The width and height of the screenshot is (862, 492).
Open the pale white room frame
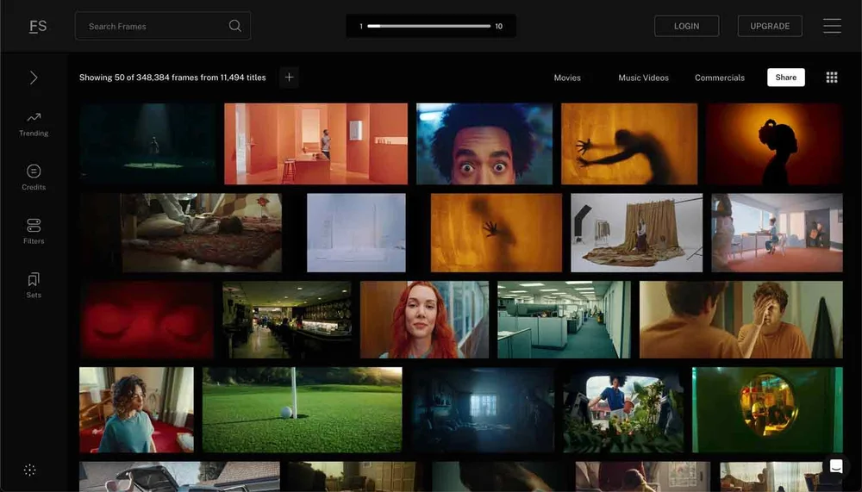click(356, 233)
